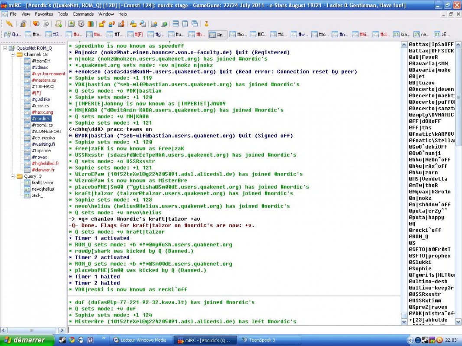Click the Tile Vertical windows icon
The height and width of the screenshot is (346, 462).
click(x=185, y=24)
